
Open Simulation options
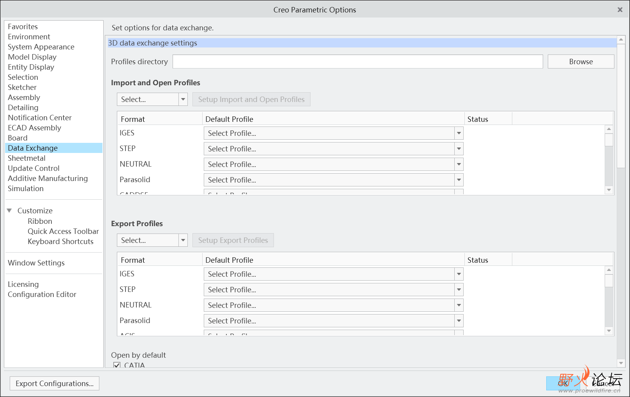click(26, 188)
